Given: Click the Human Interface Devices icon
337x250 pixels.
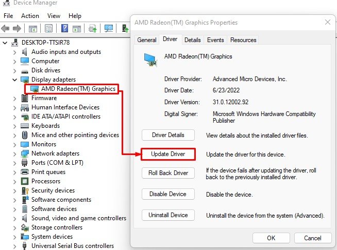Looking at the screenshot, I should 25,107.
